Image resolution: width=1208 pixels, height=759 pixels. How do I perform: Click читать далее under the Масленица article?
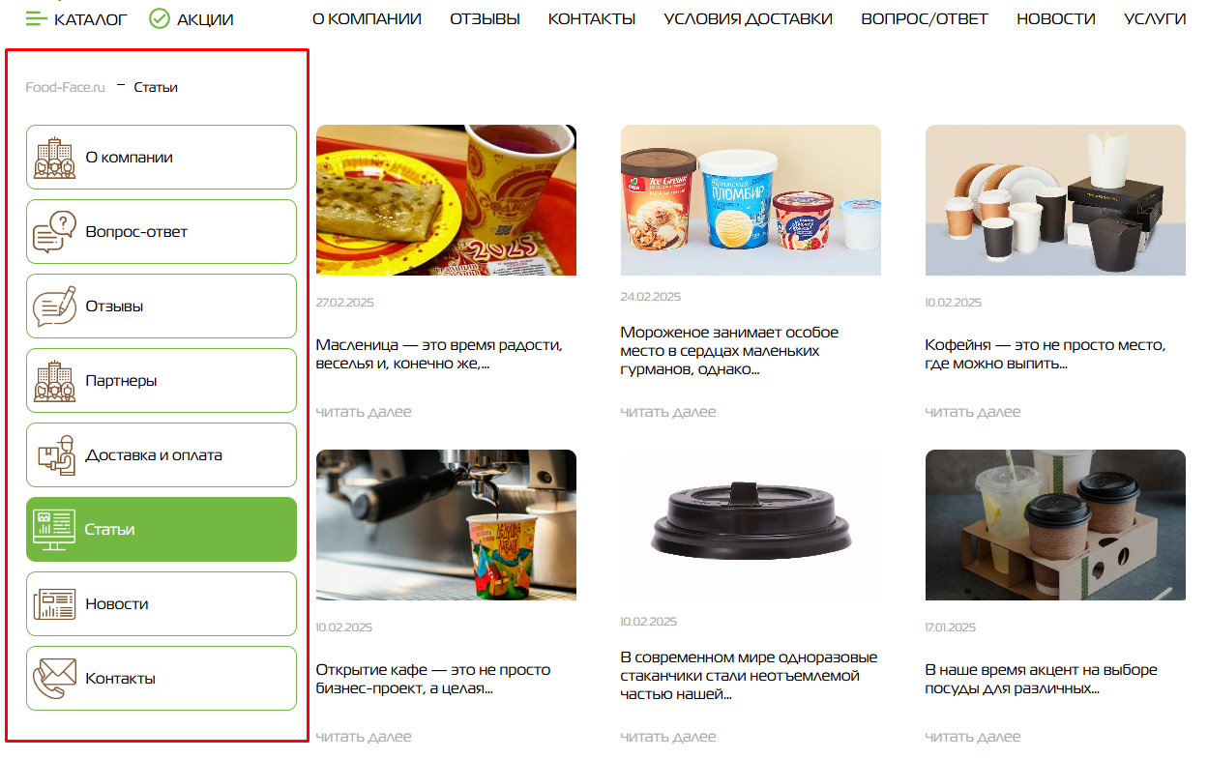[364, 412]
